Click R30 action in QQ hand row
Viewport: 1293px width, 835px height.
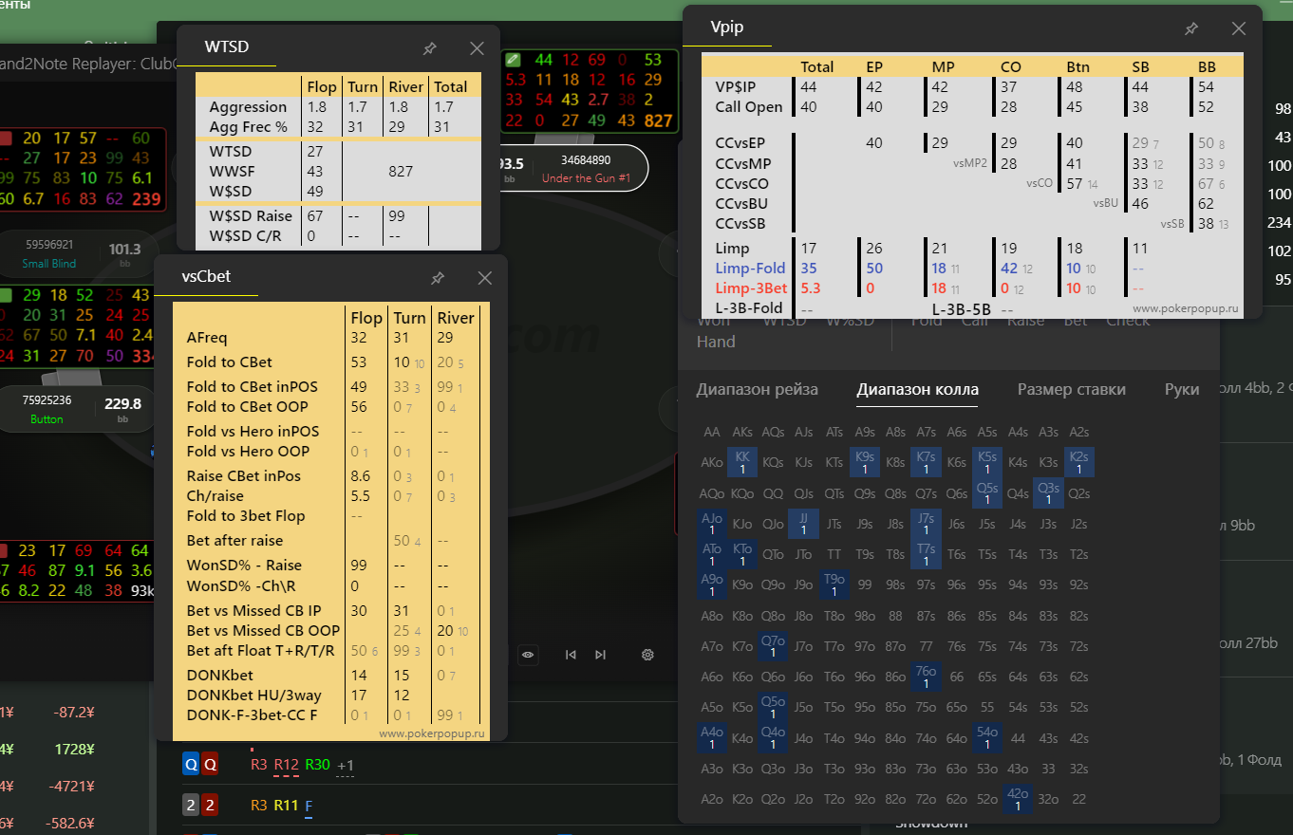pos(318,765)
